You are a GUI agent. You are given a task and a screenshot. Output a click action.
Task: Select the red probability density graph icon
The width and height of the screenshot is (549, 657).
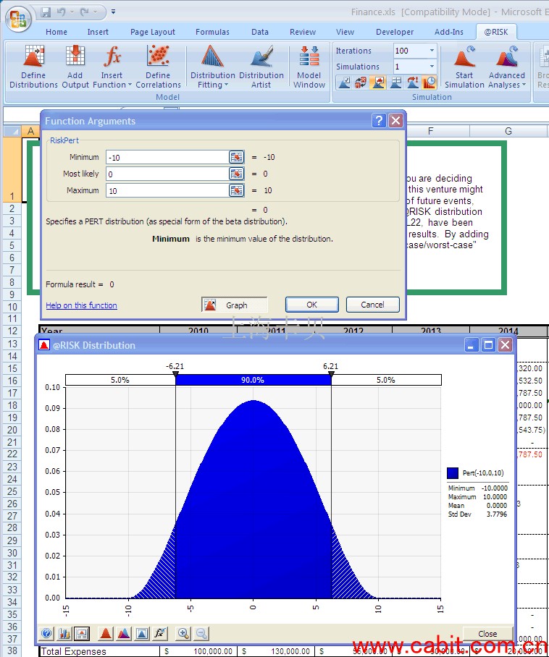pyautogui.click(x=106, y=634)
